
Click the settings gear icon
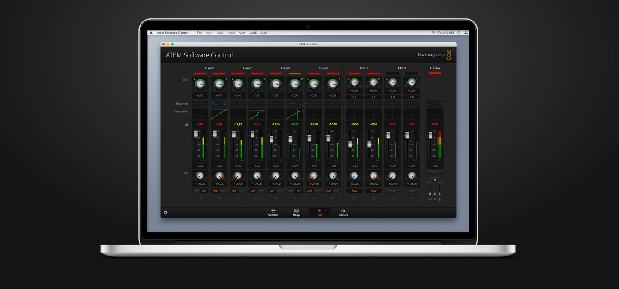165,213
